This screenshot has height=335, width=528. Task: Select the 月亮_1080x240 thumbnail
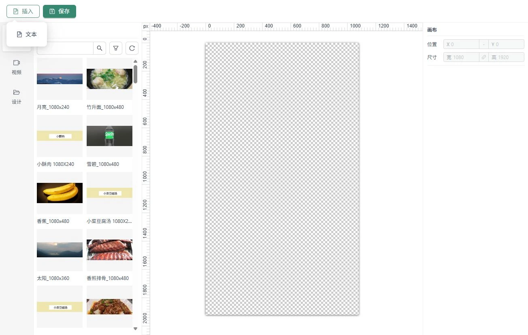pos(60,79)
